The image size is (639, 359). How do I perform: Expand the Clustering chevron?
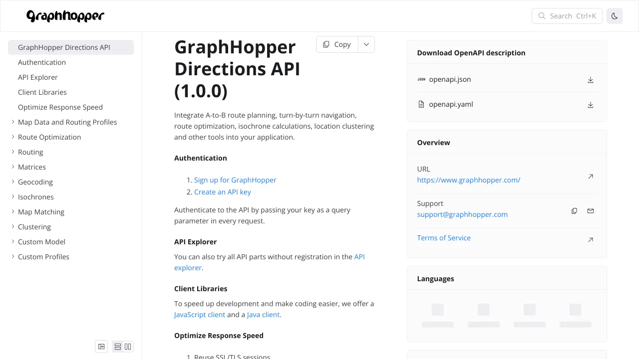[13, 227]
